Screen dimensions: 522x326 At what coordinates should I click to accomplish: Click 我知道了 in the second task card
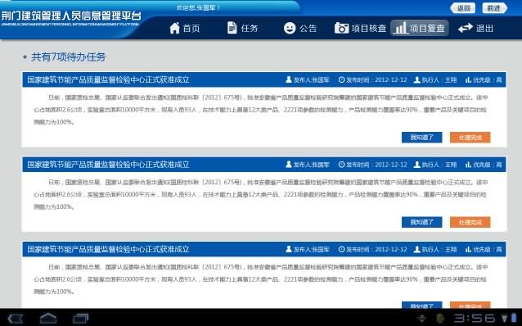[422, 222]
